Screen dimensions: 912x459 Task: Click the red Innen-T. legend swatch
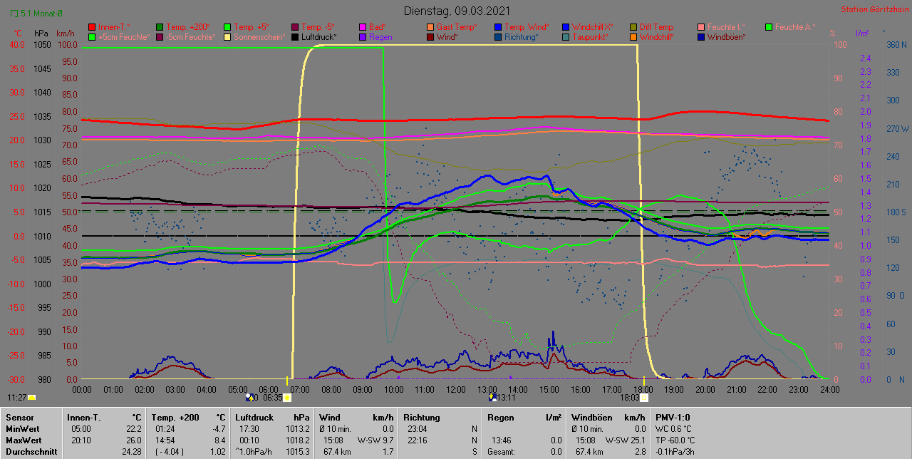click(x=91, y=27)
